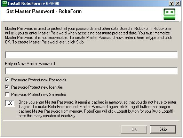Viewport: 183px width, 138px height.
Task: Click the 'Retype New Master Password:' label
Action: tap(30, 64)
